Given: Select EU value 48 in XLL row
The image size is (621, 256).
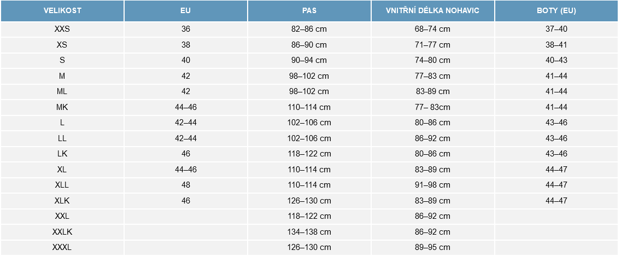Looking at the screenshot, I should (x=185, y=185).
